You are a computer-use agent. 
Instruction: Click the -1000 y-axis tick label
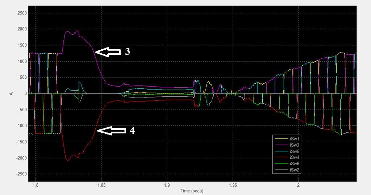pyautogui.click(x=21, y=126)
